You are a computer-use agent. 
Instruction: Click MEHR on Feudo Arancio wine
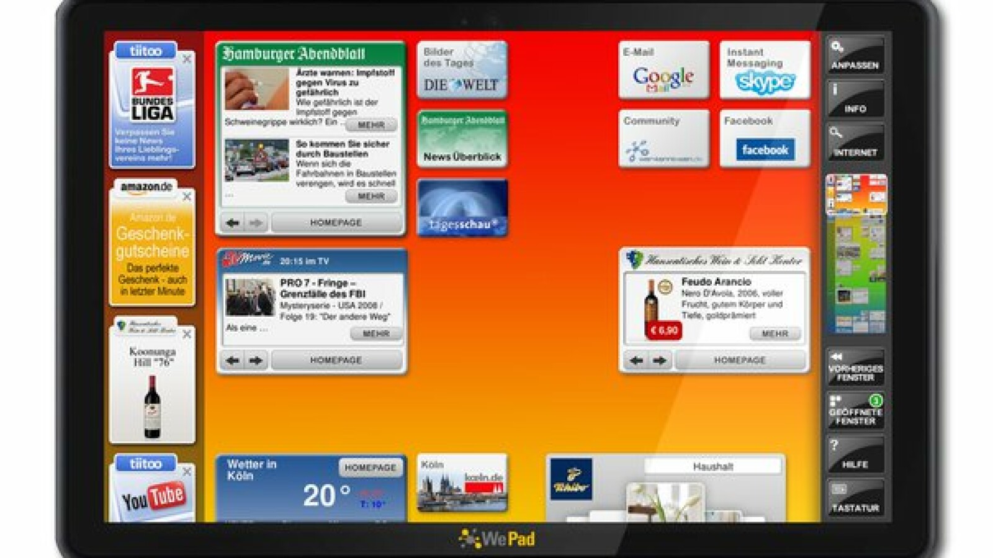pos(775,334)
